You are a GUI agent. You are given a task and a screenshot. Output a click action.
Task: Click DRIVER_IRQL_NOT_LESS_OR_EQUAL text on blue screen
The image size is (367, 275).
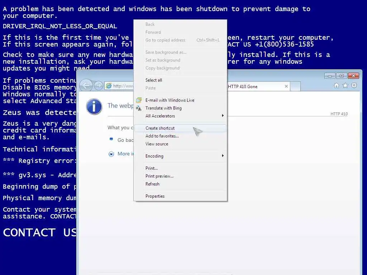click(60, 26)
